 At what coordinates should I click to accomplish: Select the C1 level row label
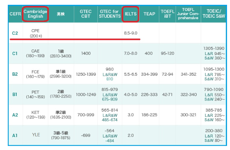(x=15, y=54)
